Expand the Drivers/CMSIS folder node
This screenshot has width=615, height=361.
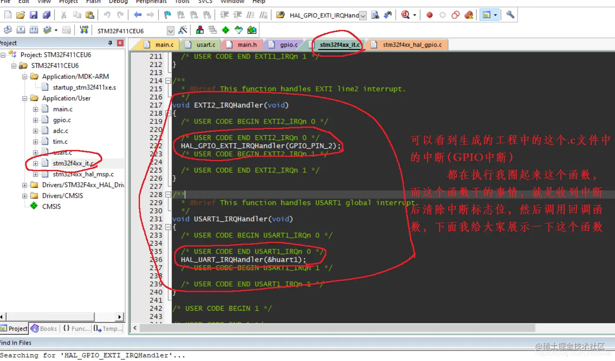(x=25, y=196)
